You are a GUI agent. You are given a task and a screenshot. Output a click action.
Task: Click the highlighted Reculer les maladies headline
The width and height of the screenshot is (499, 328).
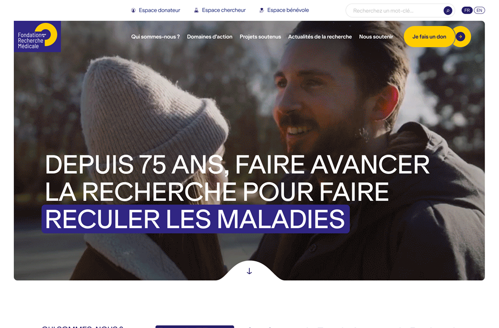point(195,219)
